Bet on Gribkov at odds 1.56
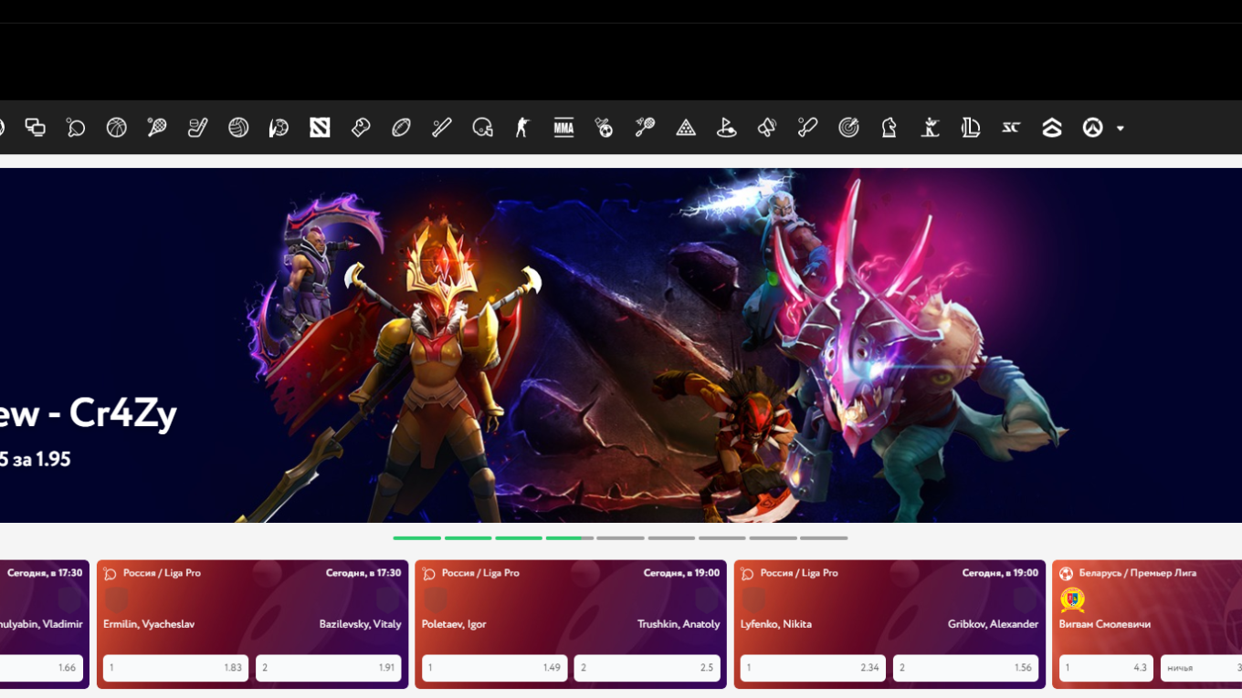Screen dimensions: 1242x698 point(966,668)
